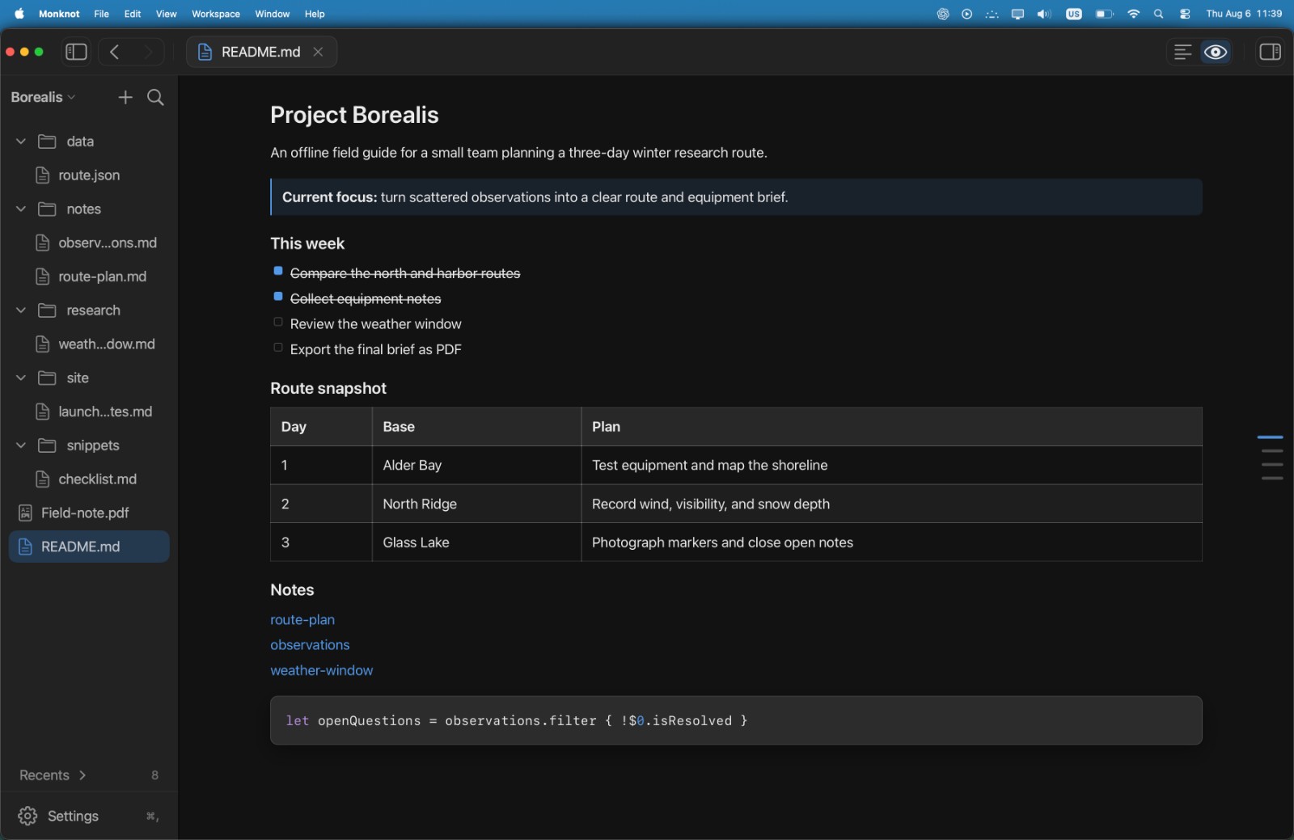The width and height of the screenshot is (1294, 840).
Task: Follow the route-plan link
Action: (x=302, y=619)
